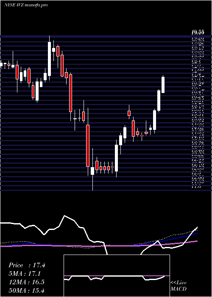Click the tallest white candlestick near the chart top
This screenshot has height=297, width=212.
(x=50, y=58)
